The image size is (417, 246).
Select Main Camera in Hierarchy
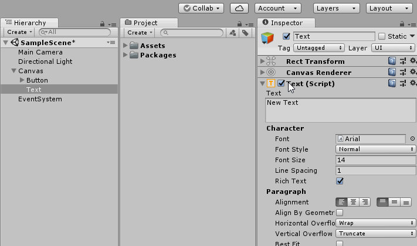(x=40, y=52)
